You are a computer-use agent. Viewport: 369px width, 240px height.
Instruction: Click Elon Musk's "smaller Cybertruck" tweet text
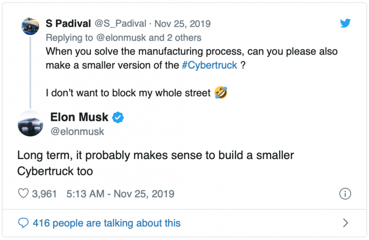point(155,163)
